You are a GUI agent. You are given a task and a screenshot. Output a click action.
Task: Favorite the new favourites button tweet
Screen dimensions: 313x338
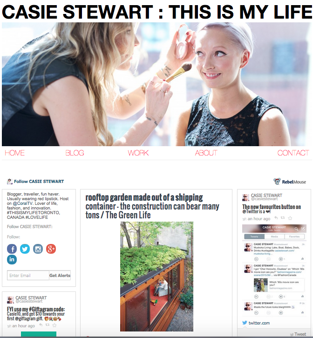[290, 218]
